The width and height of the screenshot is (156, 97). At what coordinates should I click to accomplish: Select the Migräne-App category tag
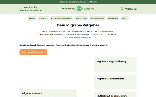click(x=113, y=18)
